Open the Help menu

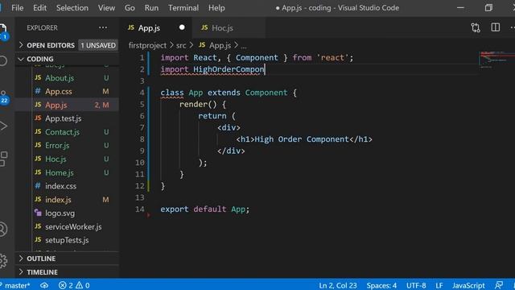tap(216, 8)
